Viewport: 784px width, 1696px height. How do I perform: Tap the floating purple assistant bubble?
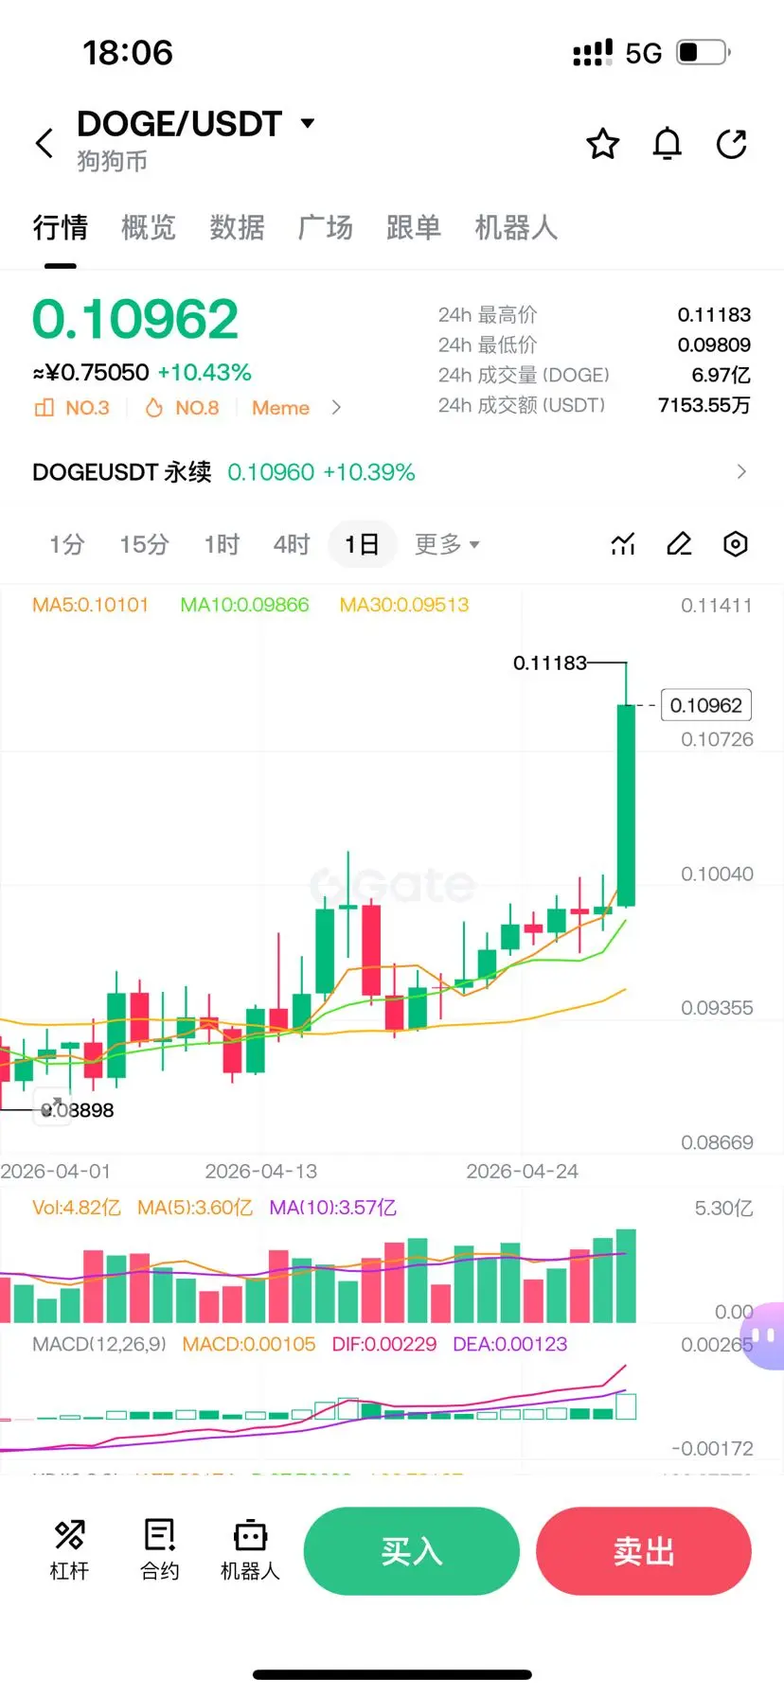[765, 1335]
